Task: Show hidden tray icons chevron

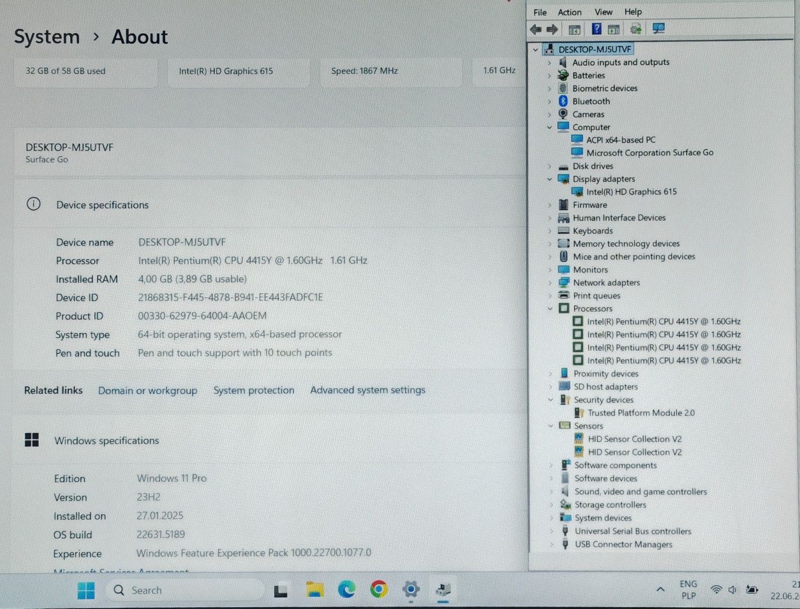Action: [660, 590]
